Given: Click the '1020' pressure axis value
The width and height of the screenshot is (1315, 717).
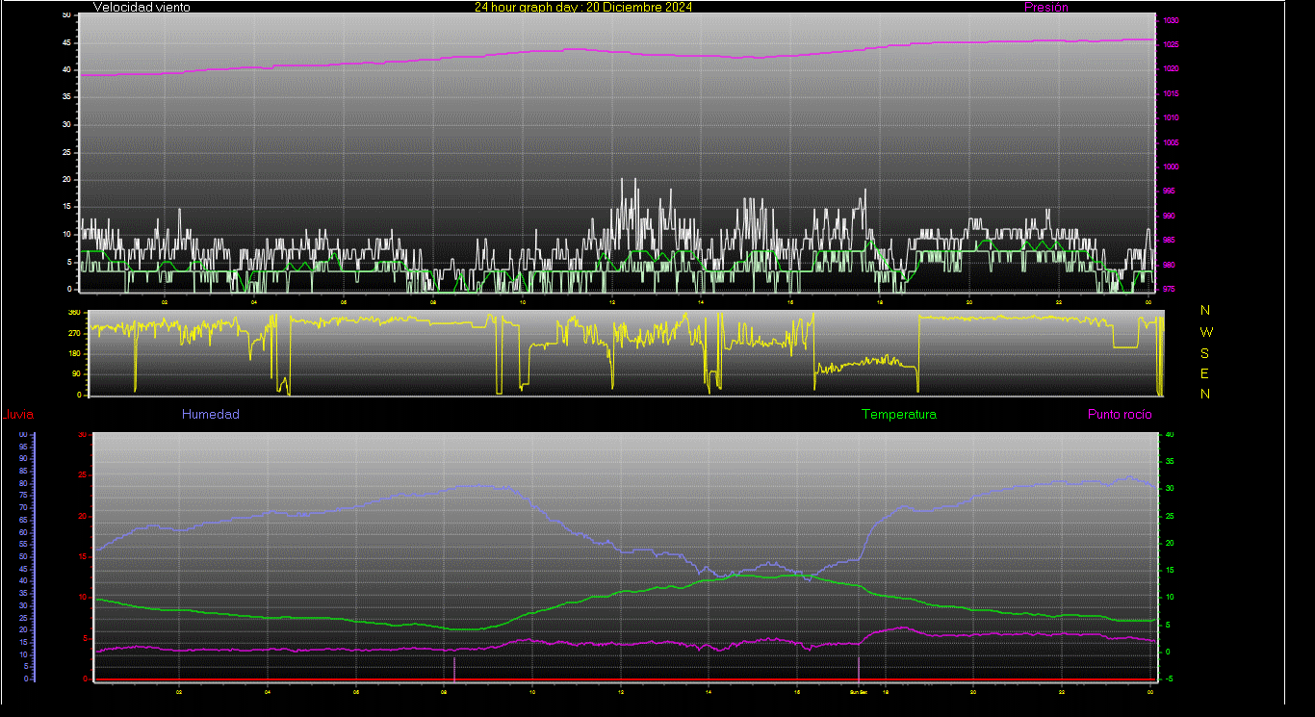Looking at the screenshot, I should (1172, 69).
